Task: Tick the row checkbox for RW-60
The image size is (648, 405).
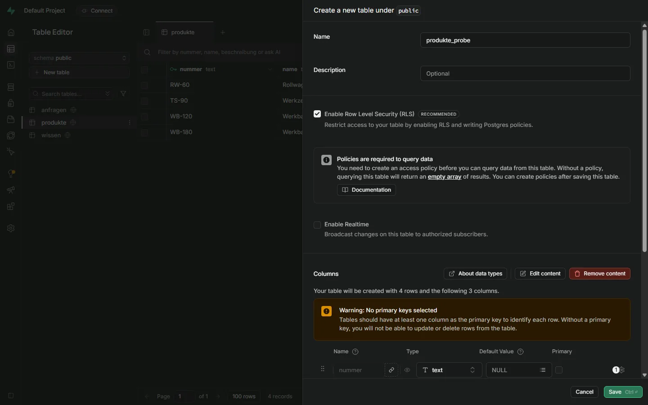Action: tap(144, 85)
